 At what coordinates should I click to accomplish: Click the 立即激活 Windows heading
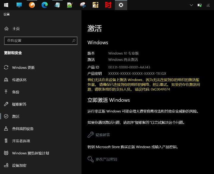[x=108, y=100]
